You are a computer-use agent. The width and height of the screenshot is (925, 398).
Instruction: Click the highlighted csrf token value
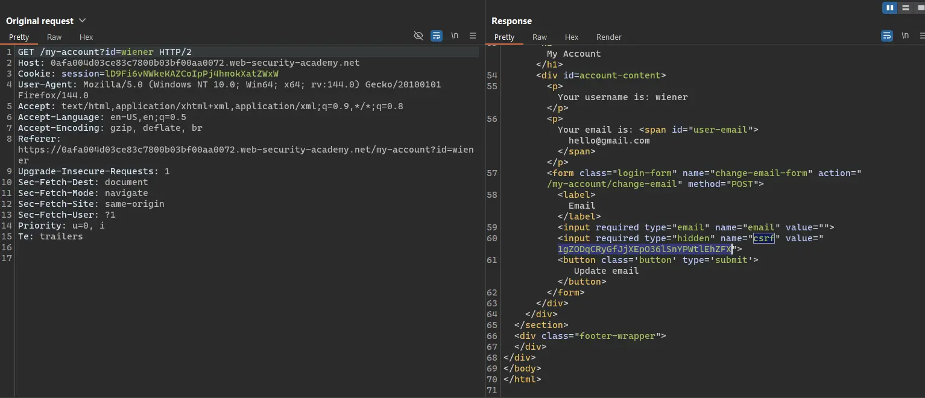point(644,249)
